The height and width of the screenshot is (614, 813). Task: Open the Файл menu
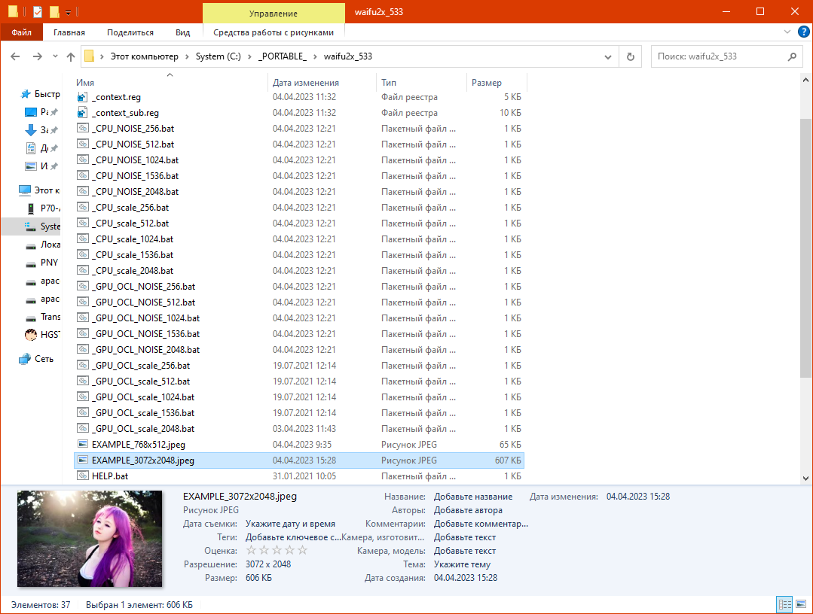[22, 32]
